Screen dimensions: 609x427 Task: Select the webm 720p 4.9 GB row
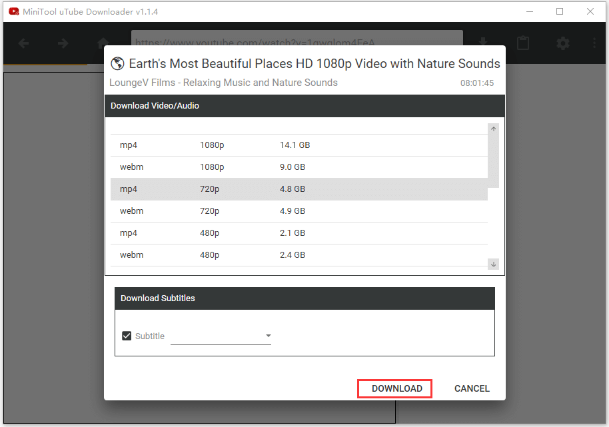299,211
